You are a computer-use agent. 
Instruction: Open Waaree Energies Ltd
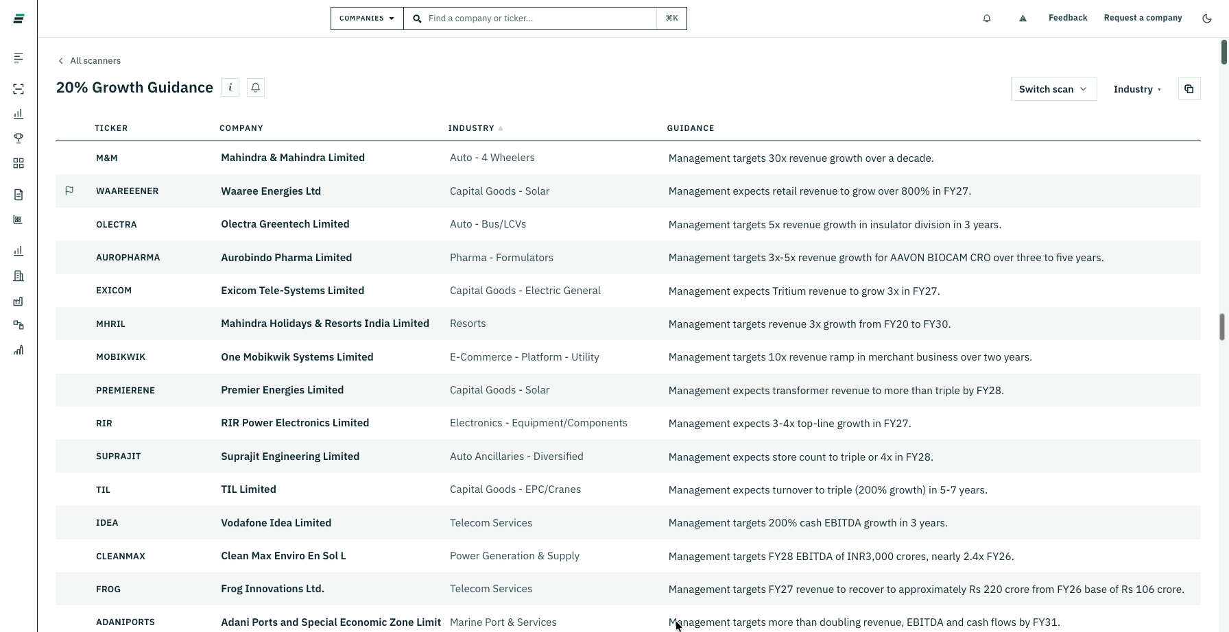[x=271, y=191]
